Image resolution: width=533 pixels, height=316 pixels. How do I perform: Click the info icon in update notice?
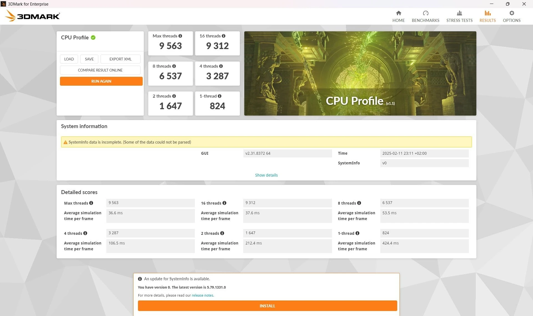pos(140,279)
